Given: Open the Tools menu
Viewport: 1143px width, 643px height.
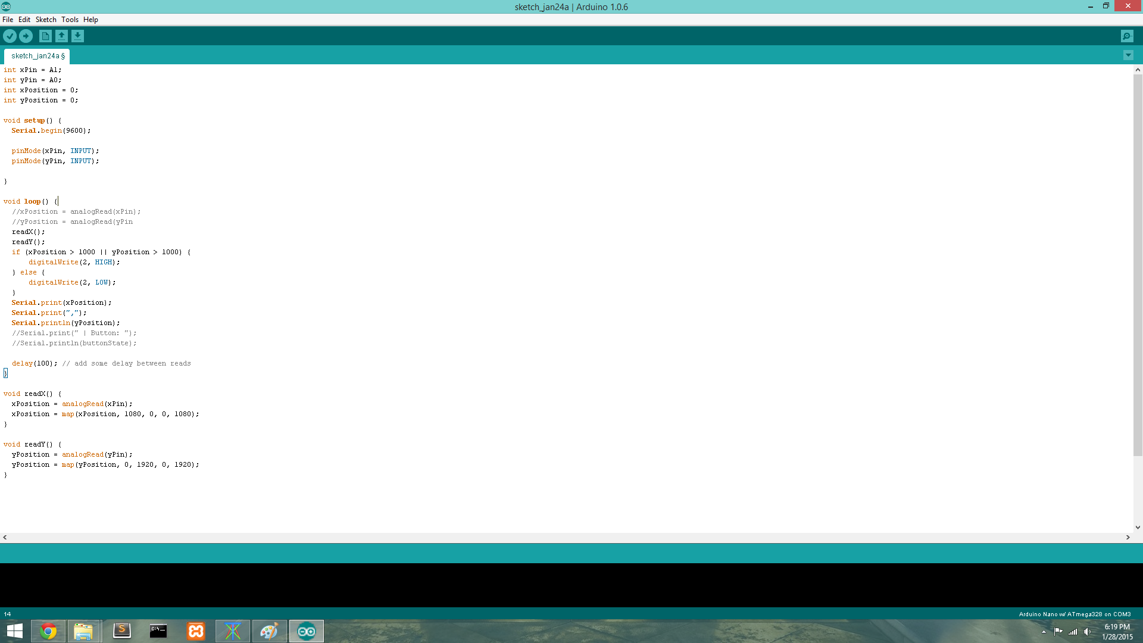Looking at the screenshot, I should coord(70,20).
